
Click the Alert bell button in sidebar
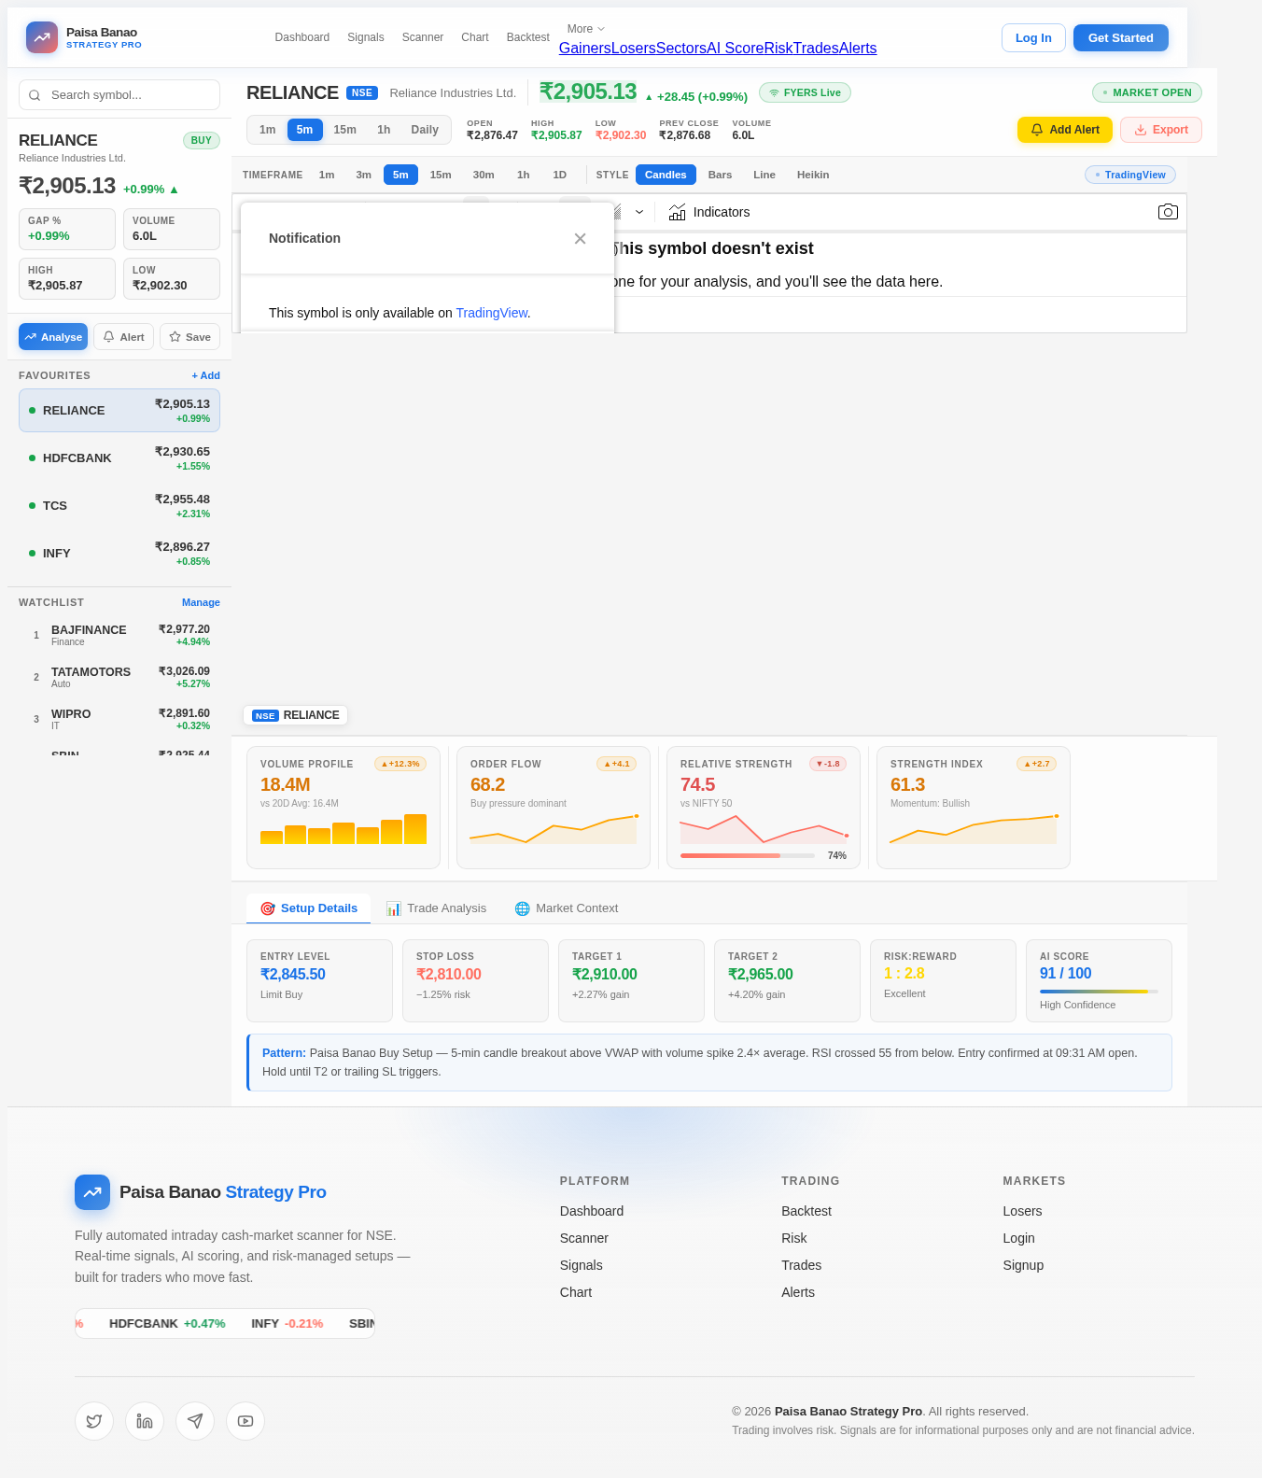coord(123,337)
